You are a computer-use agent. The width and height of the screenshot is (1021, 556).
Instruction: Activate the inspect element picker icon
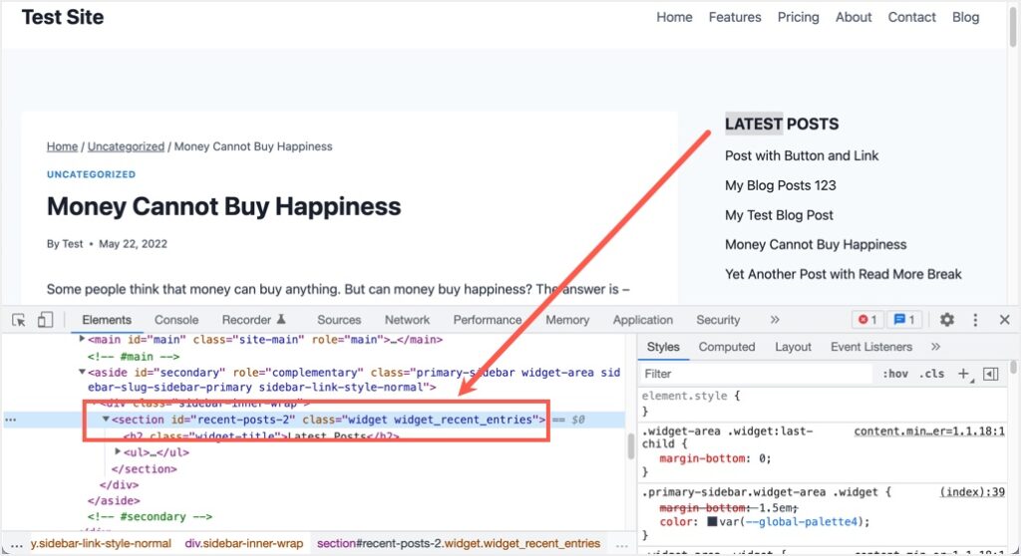coord(19,320)
